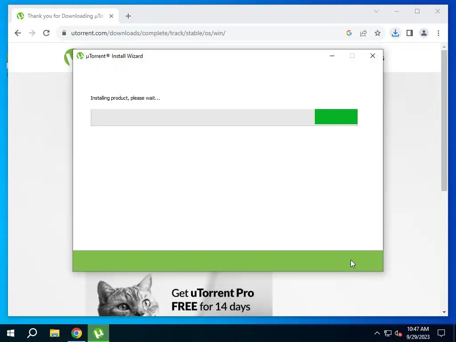View site information lock icon
The image size is (456, 342).
click(64, 33)
